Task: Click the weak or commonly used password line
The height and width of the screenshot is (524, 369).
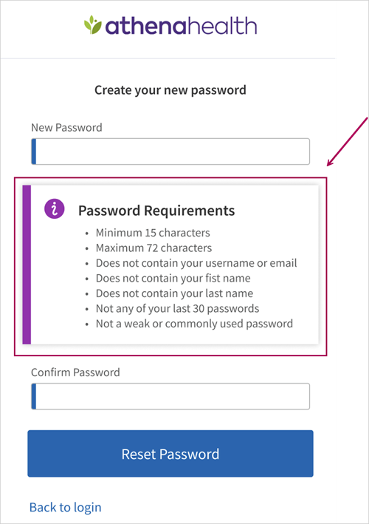Action: (x=195, y=324)
